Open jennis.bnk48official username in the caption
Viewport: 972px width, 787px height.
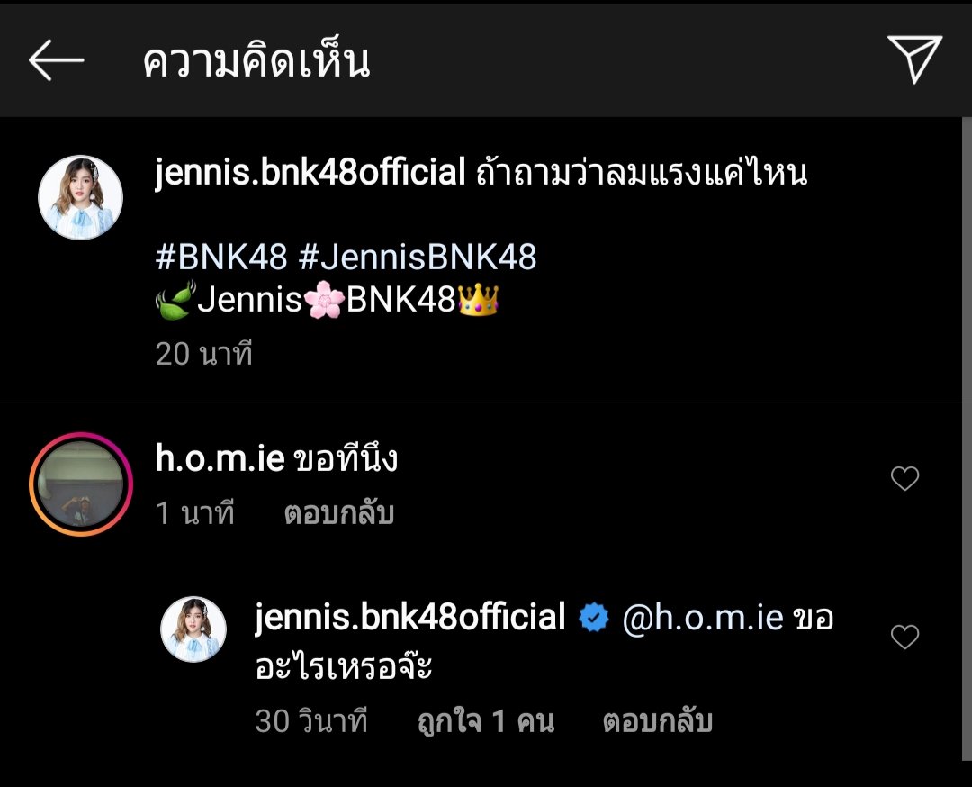pos(310,172)
